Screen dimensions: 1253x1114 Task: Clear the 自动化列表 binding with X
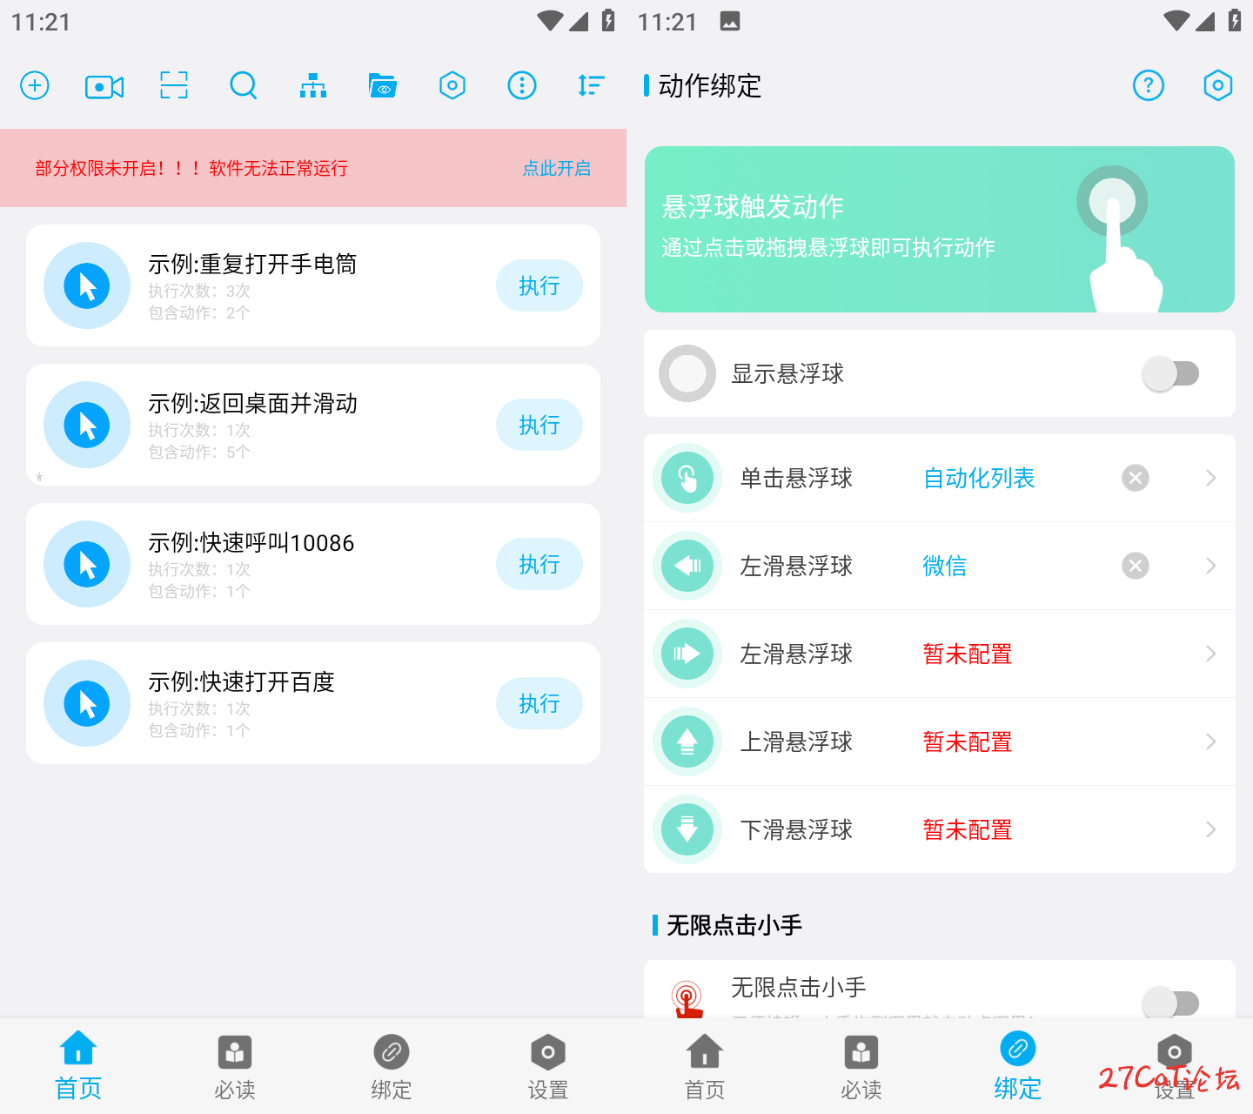pos(1136,478)
